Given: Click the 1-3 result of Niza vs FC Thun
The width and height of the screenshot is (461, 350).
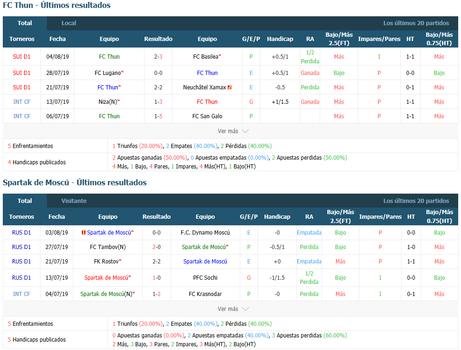Looking at the screenshot, I should [x=158, y=101].
